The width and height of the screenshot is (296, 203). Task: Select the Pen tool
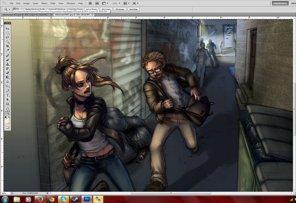point(8,91)
